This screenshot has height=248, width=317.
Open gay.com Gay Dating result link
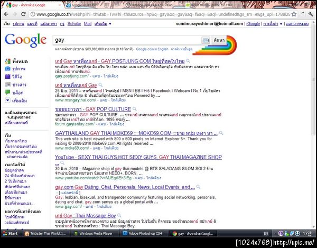point(125,187)
